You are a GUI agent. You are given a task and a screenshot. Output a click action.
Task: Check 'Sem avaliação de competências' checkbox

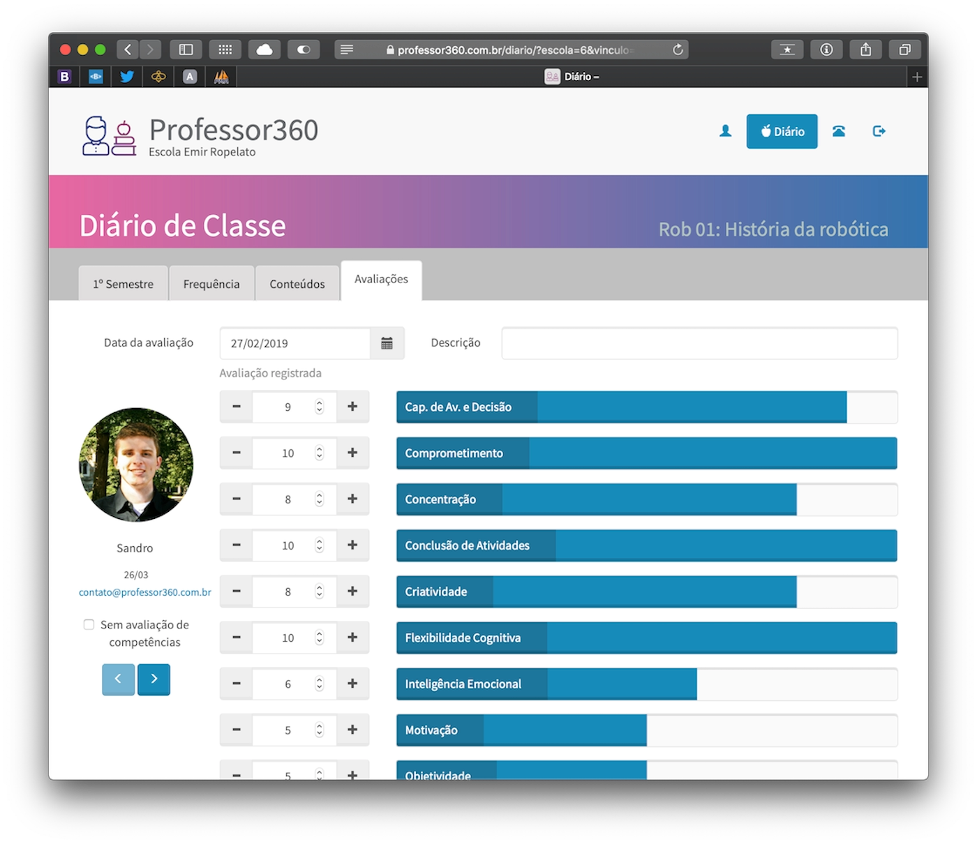pos(89,624)
